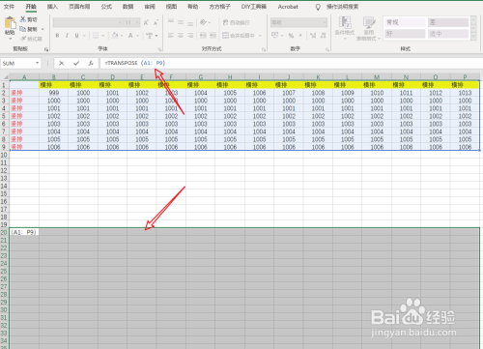Click the Decrease Decimal icon
483x349 pixels.
pyautogui.click(x=324, y=36)
